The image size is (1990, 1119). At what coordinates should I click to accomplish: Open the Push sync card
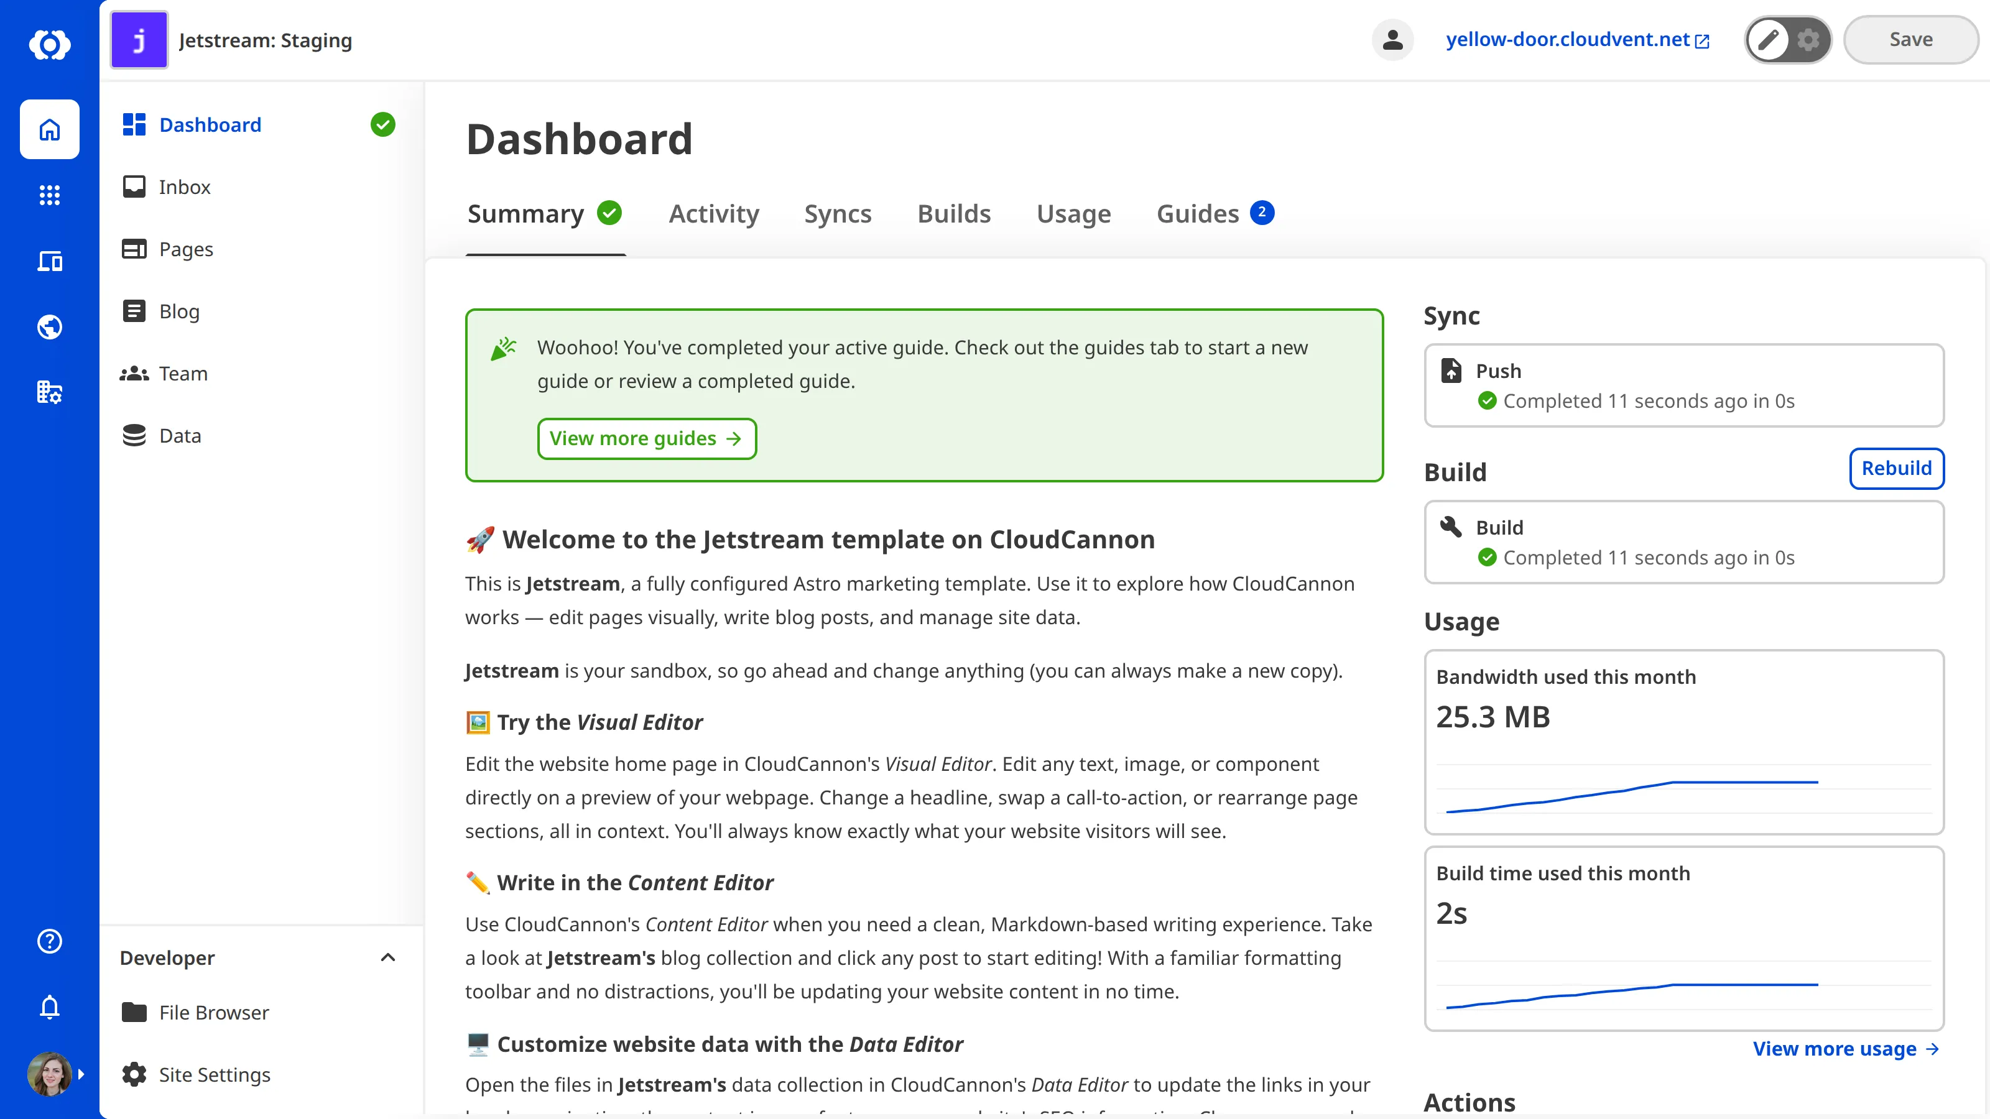(1683, 385)
